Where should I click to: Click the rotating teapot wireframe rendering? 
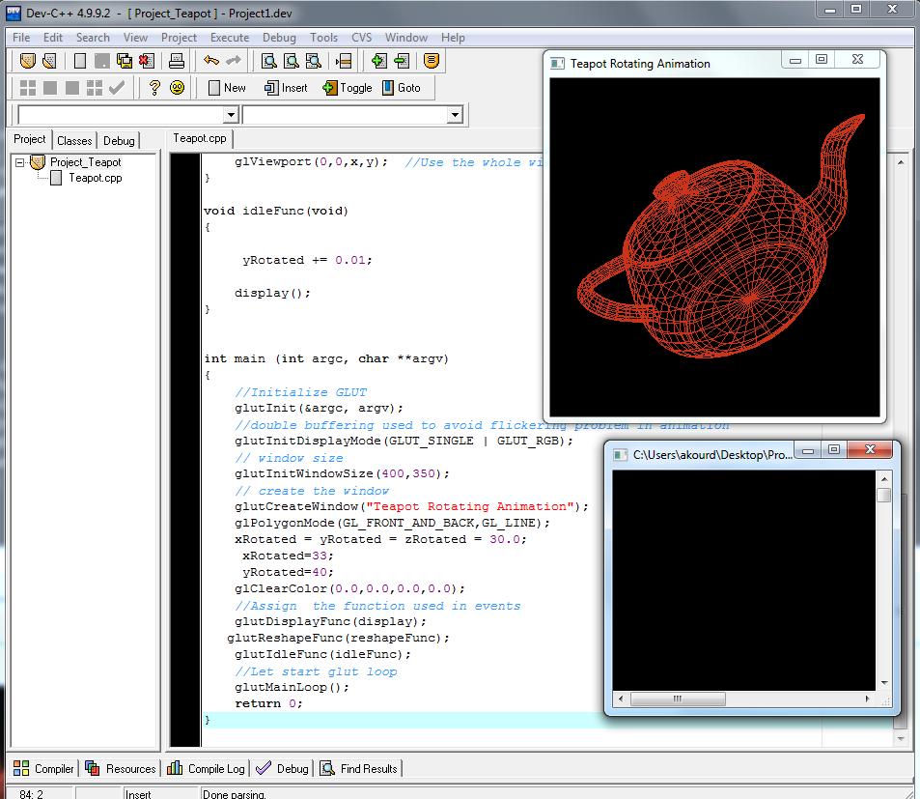[721, 236]
